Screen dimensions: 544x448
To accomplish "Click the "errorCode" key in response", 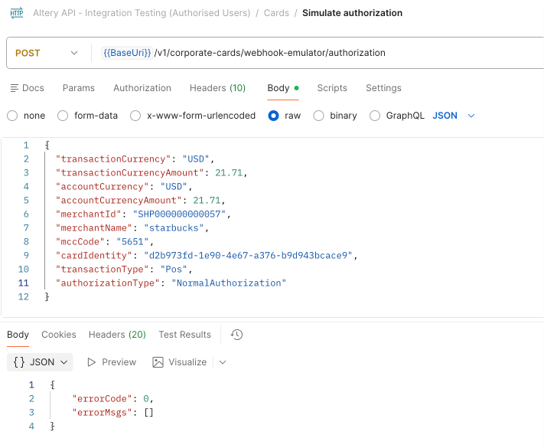I will 102,399.
